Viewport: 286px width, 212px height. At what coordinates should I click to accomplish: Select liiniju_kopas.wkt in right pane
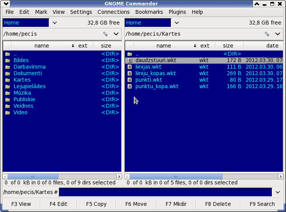point(204,73)
